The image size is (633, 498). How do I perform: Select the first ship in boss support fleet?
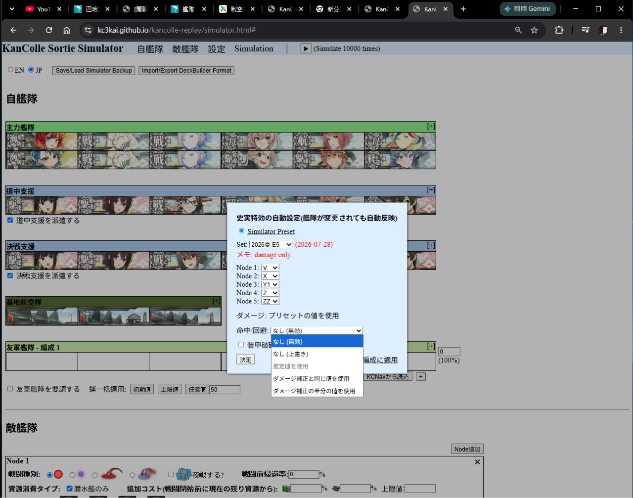[42, 261]
